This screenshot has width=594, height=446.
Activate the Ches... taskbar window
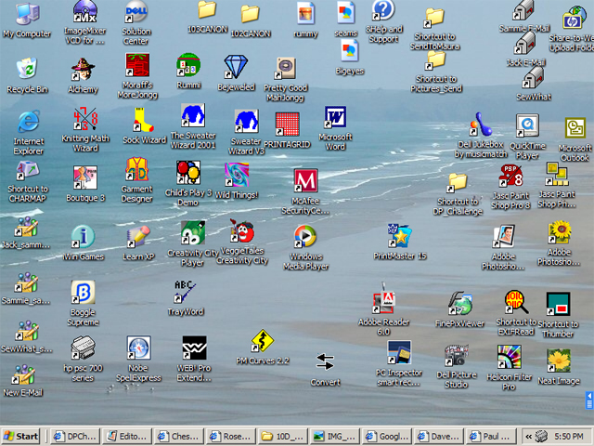179,436
